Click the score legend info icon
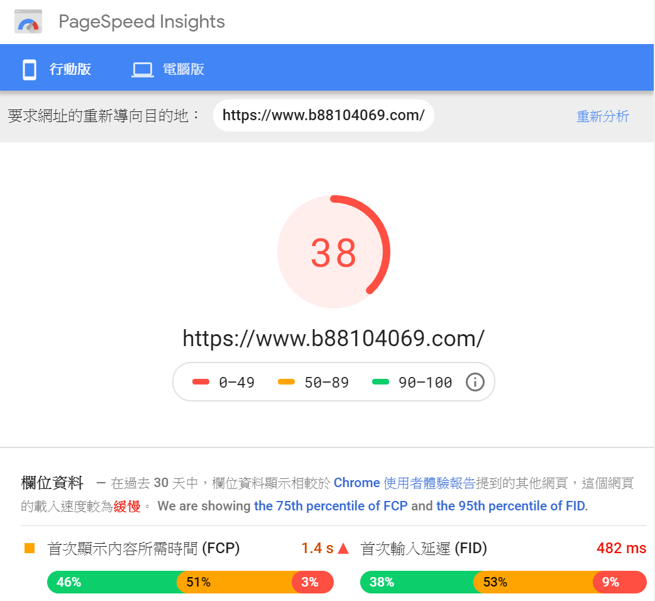This screenshot has width=655, height=601. click(475, 382)
